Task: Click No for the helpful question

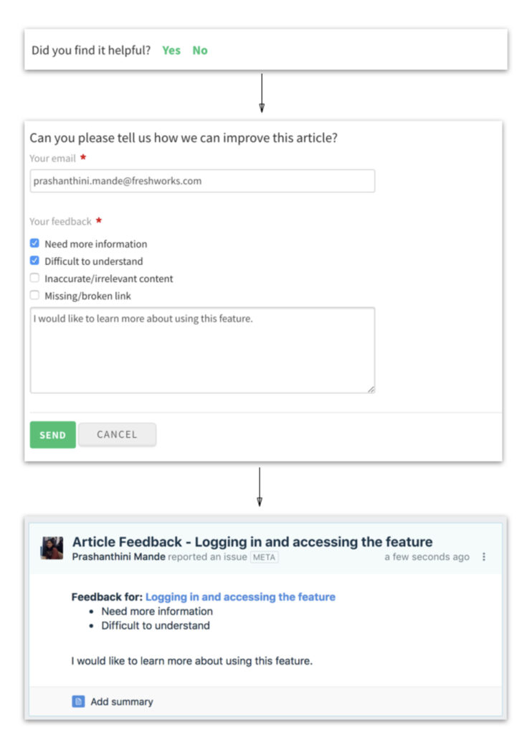Action: (x=200, y=50)
